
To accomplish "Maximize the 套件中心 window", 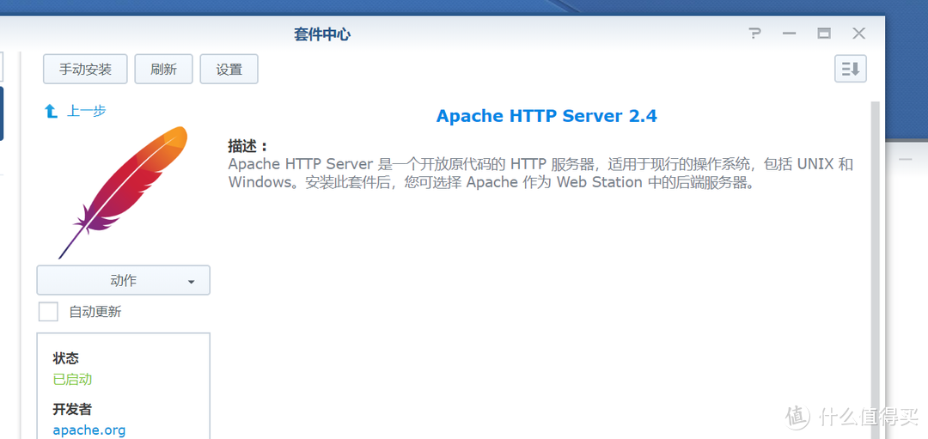I will [x=824, y=34].
